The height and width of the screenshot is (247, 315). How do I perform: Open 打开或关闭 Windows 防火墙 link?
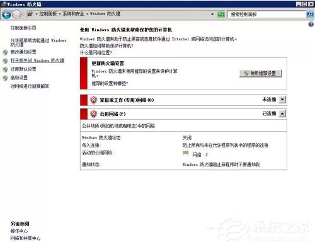(37, 60)
